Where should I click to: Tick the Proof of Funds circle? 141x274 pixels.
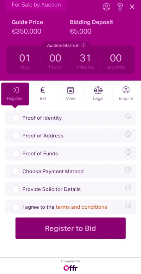(16, 154)
